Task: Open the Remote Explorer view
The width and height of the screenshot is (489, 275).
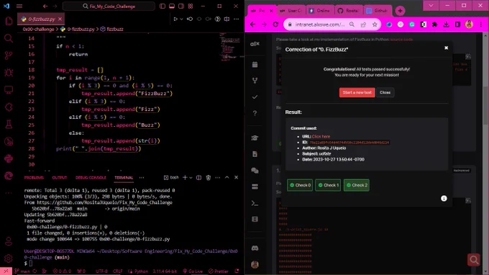Action: click(9, 90)
